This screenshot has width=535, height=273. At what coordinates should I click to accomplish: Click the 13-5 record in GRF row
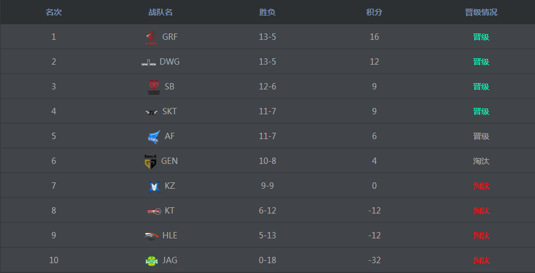click(267, 37)
